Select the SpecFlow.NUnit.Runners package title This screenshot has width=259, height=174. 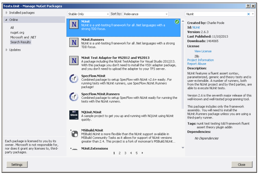click(x=100, y=94)
